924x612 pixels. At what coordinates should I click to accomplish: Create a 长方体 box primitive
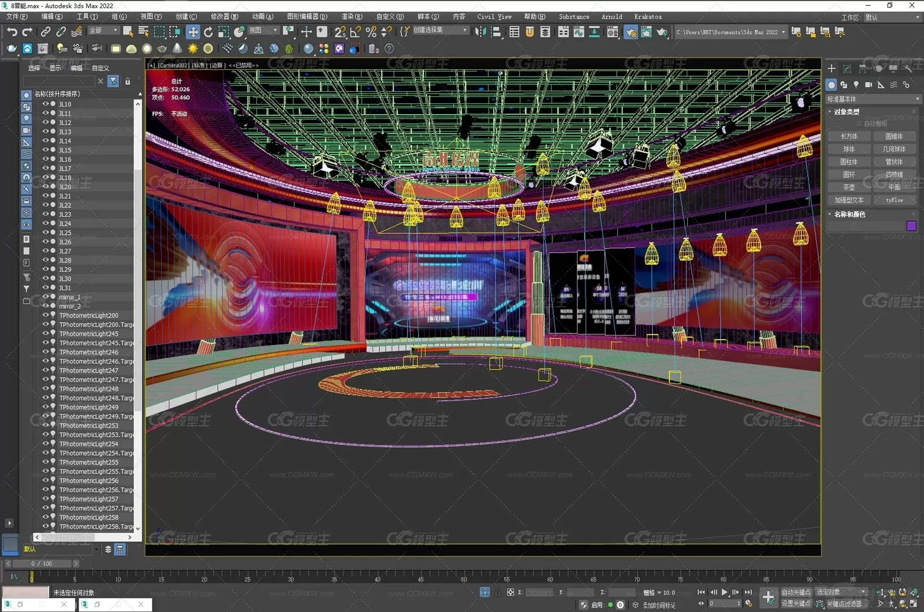(849, 136)
